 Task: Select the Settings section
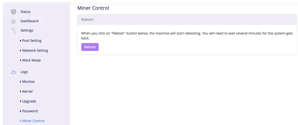pyautogui.click(x=27, y=30)
